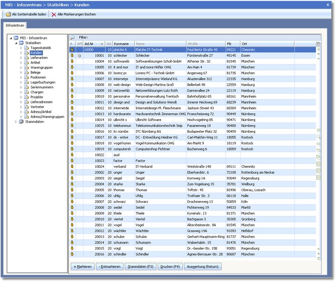Expand the Stammdaten tree node
Viewport: 336px width, 282px height.
pyautogui.click(x=15, y=122)
